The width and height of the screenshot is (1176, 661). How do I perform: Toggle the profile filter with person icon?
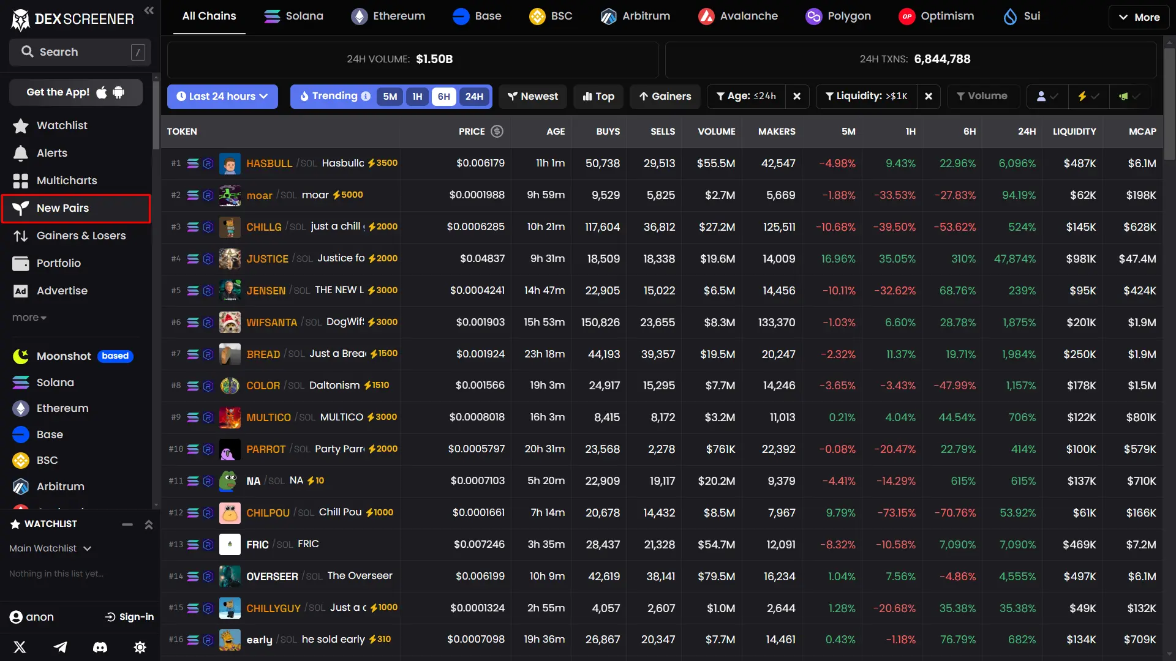[1047, 97]
